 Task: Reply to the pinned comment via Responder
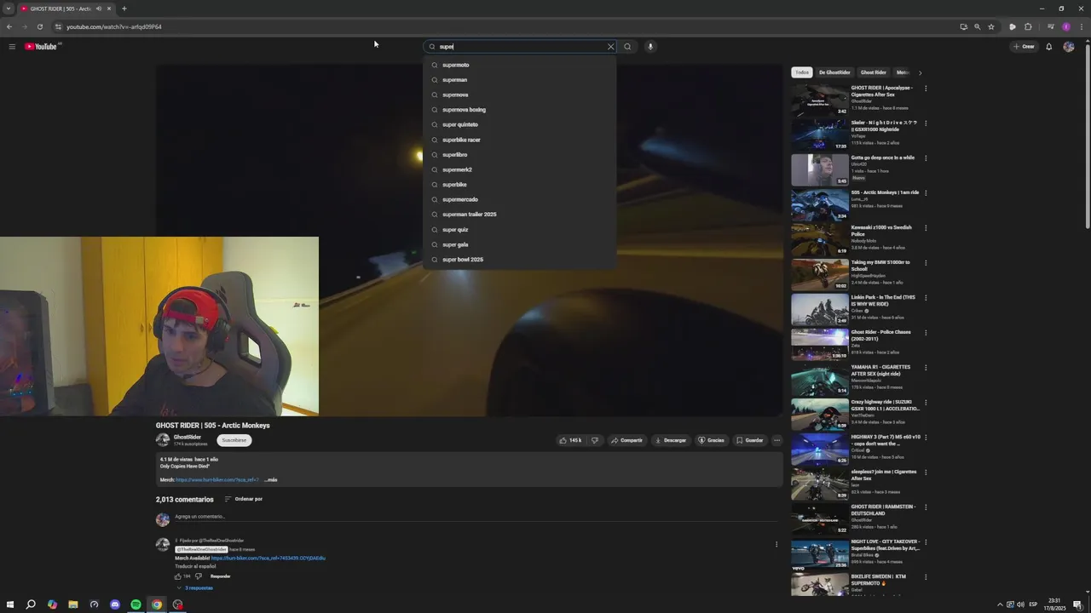coord(221,576)
